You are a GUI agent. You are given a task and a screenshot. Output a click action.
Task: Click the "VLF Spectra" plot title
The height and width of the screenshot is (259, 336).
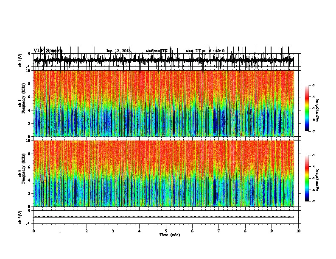pos(48,50)
